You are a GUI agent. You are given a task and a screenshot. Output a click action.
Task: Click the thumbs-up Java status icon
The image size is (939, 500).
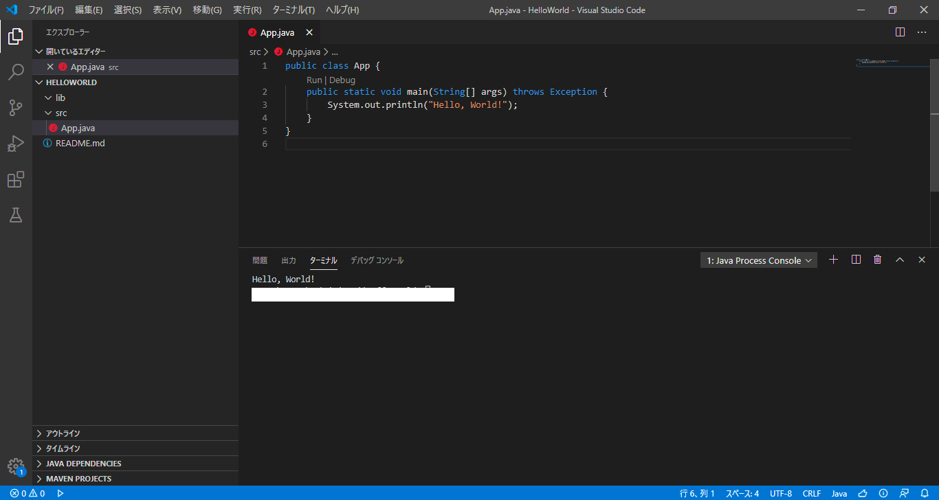863,493
